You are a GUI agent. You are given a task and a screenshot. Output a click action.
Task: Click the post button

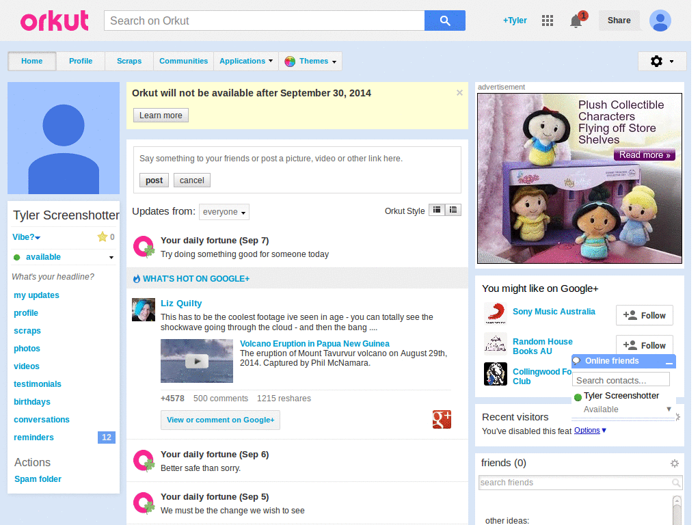tap(154, 180)
